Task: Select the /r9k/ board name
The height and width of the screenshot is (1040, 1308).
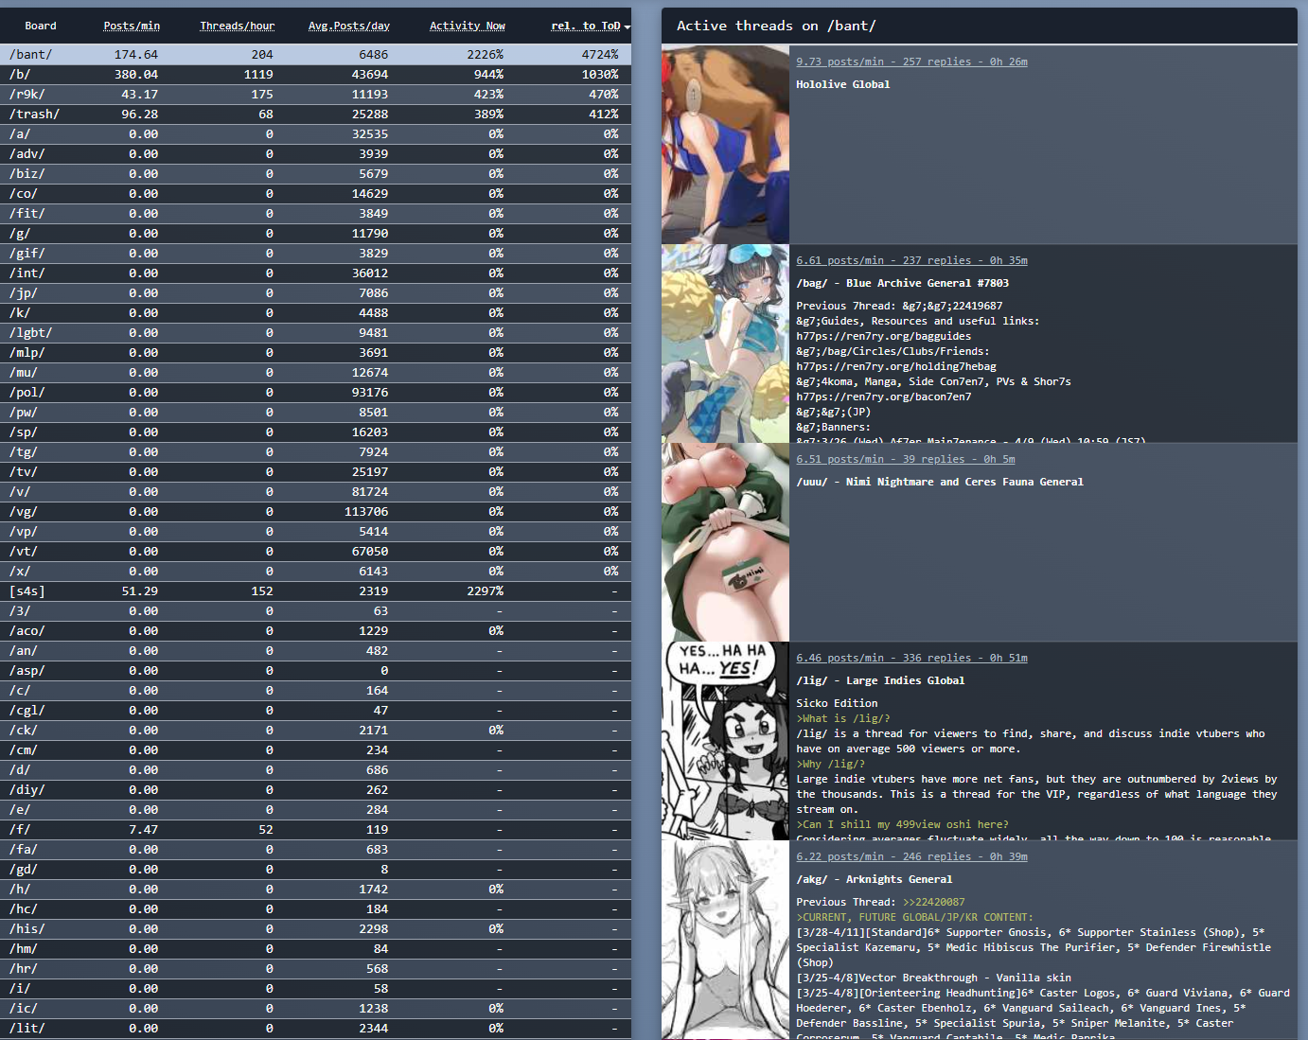Action: point(27,95)
